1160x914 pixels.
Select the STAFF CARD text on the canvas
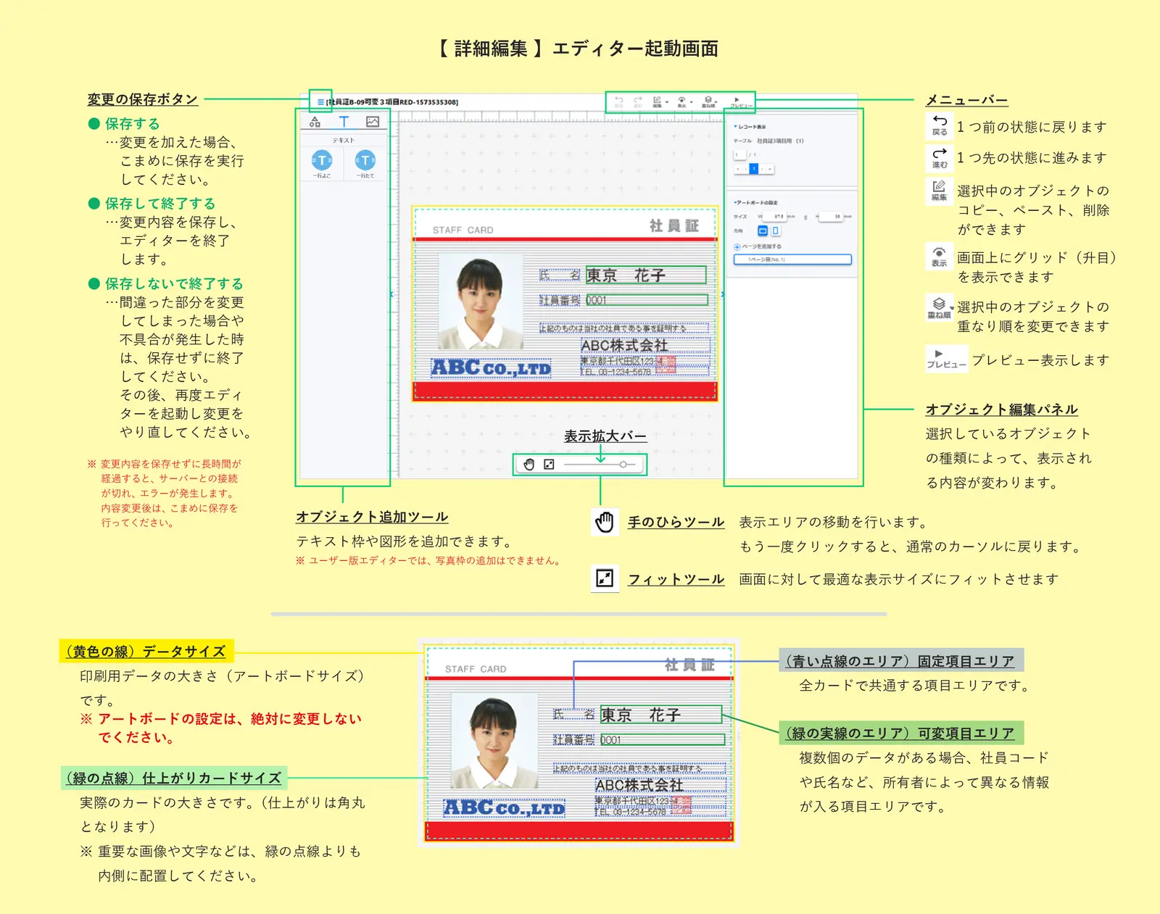click(463, 230)
